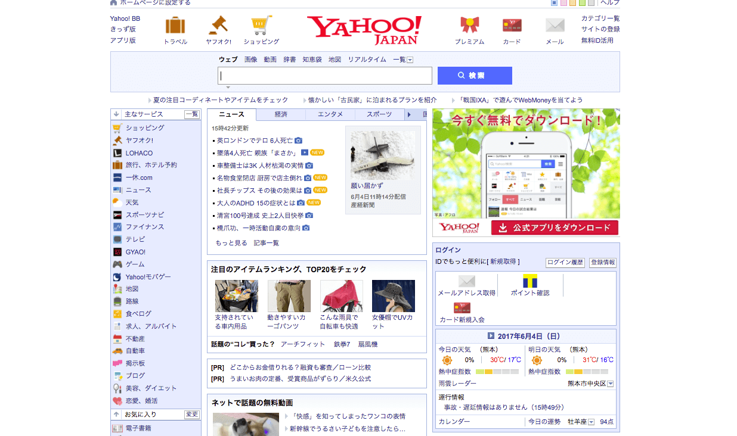Open the カード credit card icon in the header
The height and width of the screenshot is (436, 737).
[512, 26]
